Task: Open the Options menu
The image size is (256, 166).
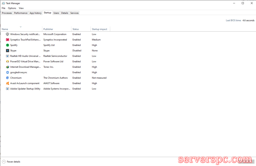Action: point(12,8)
